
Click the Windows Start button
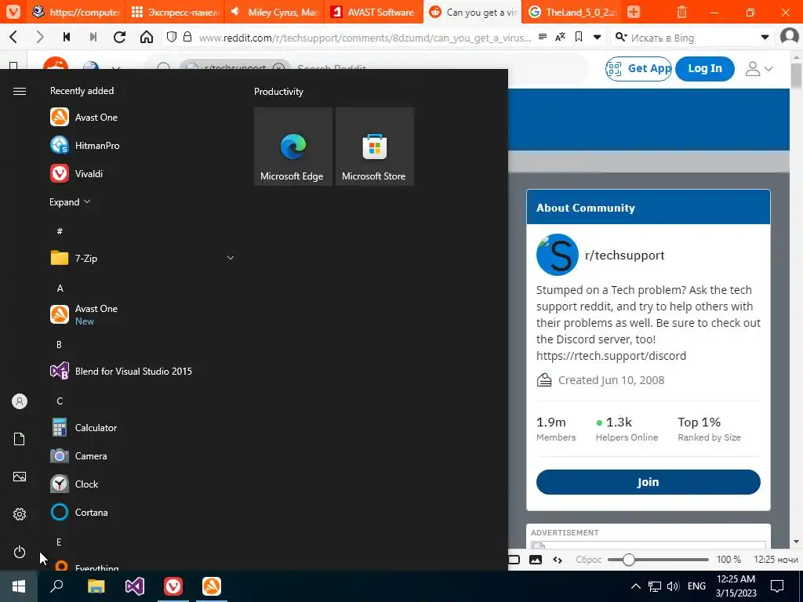pos(19,586)
